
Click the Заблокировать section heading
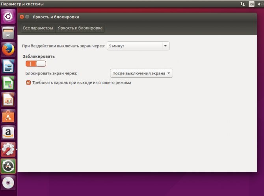tap(39, 56)
